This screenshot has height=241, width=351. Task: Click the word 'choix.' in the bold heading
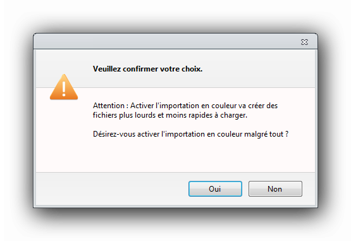[192, 69]
